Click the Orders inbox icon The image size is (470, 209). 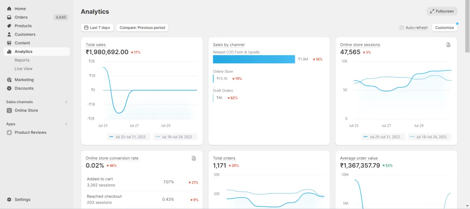9,17
